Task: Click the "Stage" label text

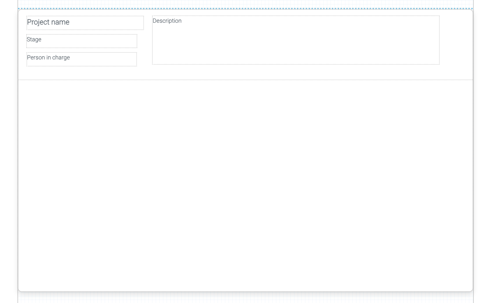Action: click(x=34, y=40)
